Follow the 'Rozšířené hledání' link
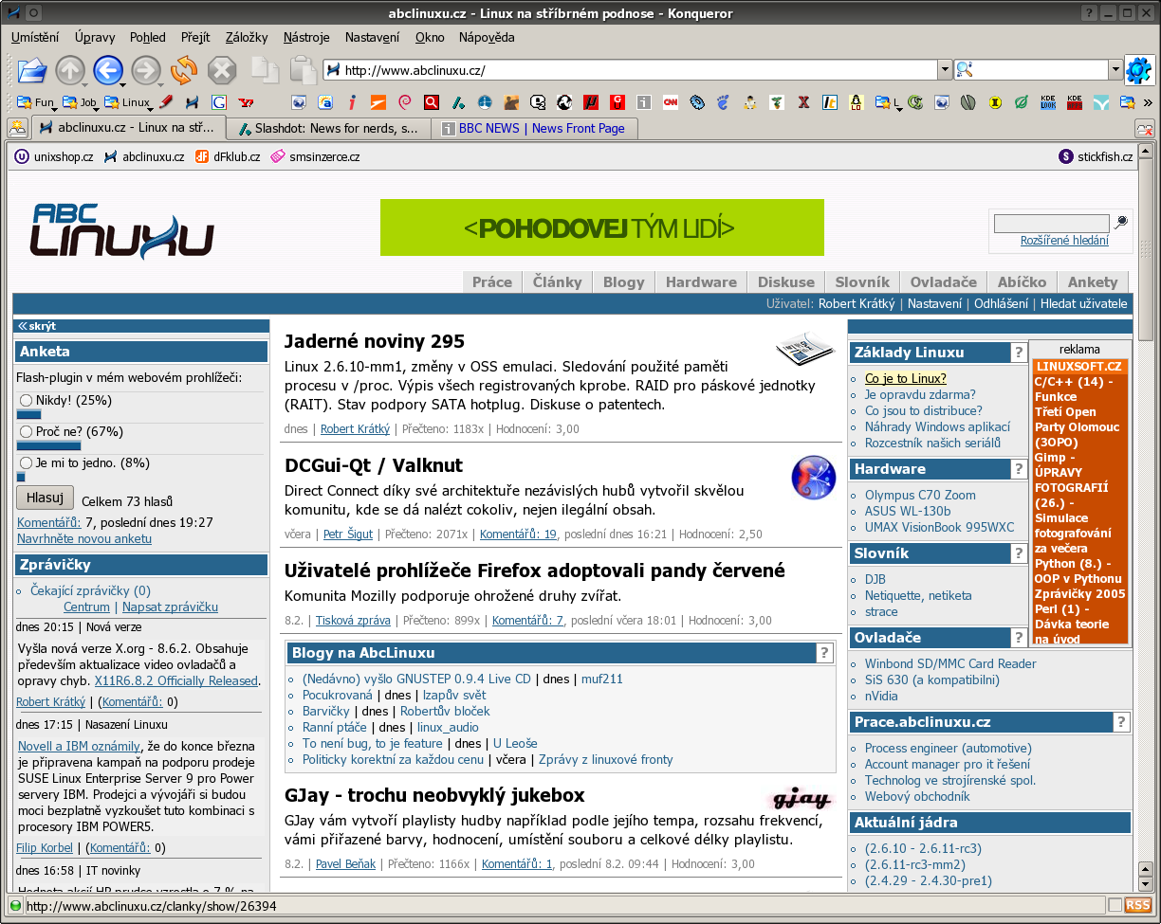1161x924 pixels. click(1064, 241)
